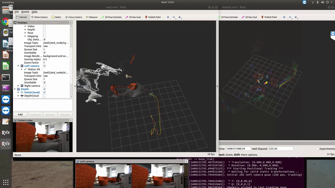Click the Image Render background and ov... value
This screenshot has height=188, width=335.
coord(55,56)
